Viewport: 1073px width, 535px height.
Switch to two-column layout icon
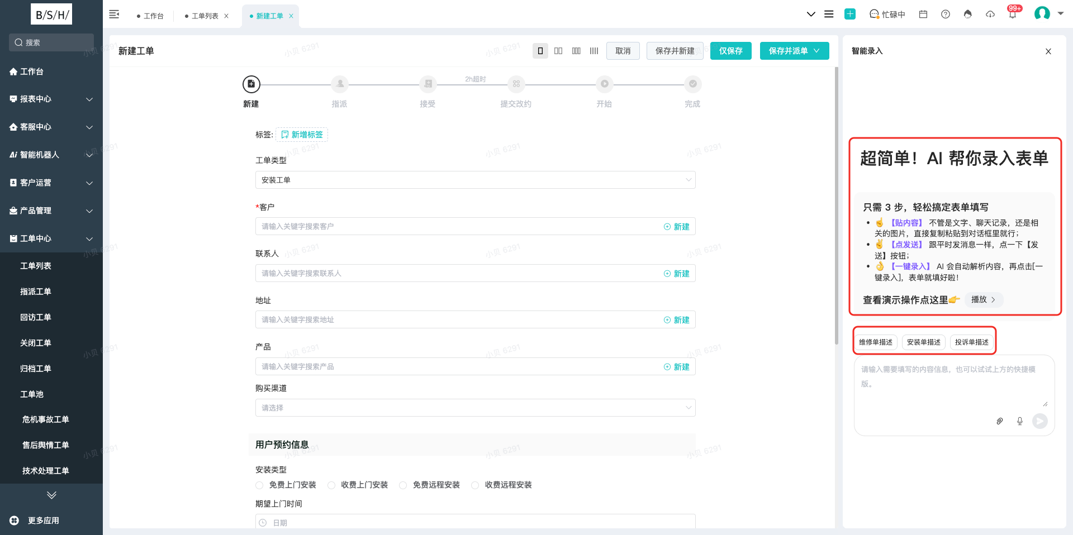coord(558,51)
